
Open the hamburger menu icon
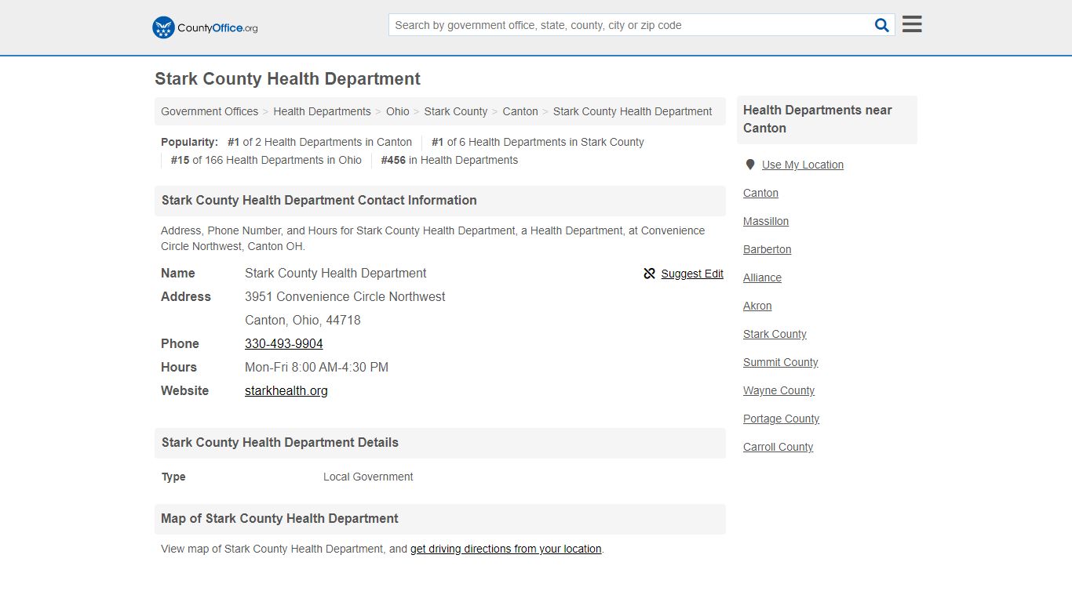click(x=912, y=24)
